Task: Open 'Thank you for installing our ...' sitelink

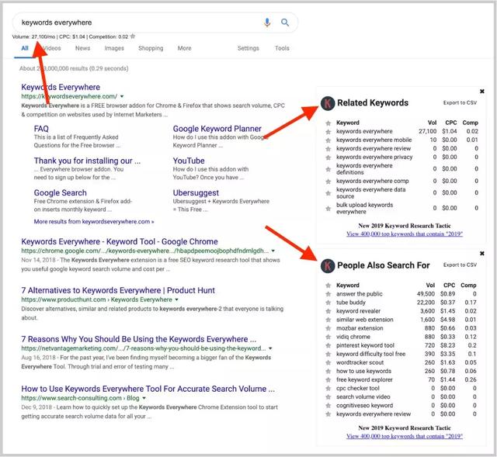Action: pos(87,161)
